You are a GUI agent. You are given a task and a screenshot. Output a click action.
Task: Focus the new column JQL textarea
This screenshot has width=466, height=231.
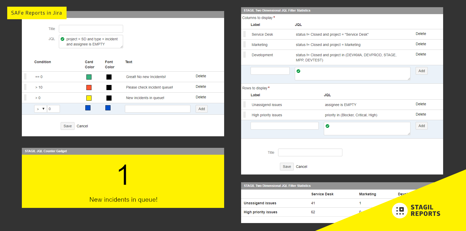coord(353,74)
